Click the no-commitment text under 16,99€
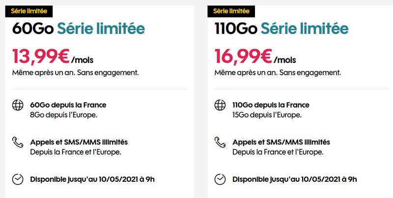Image resolution: width=393 pixels, height=198 pixels. pos(278,73)
